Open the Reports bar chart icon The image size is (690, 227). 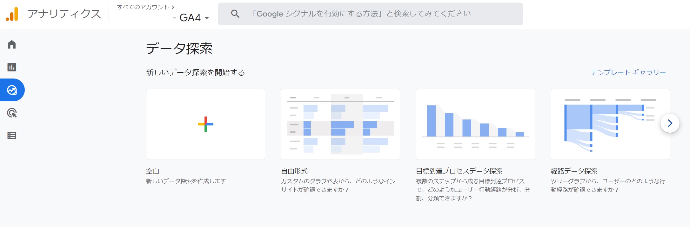click(12, 67)
